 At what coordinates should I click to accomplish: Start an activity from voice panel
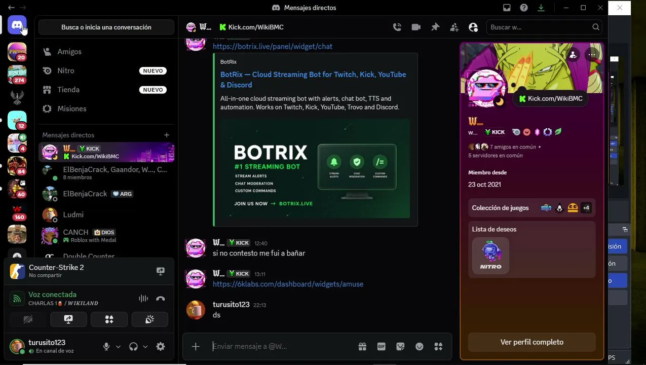click(x=109, y=319)
